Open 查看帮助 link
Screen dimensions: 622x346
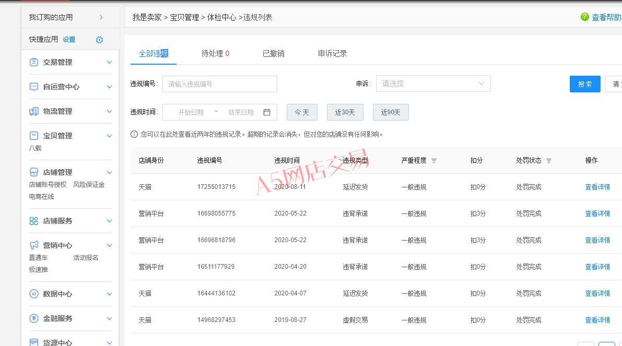(x=606, y=17)
